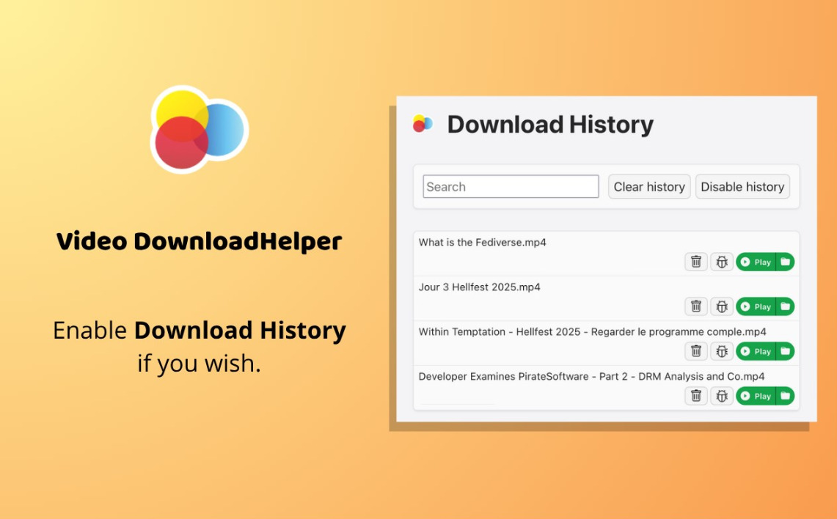Play Jour 3 Hellfest 2025.mp4
The image size is (837, 519).
(756, 306)
